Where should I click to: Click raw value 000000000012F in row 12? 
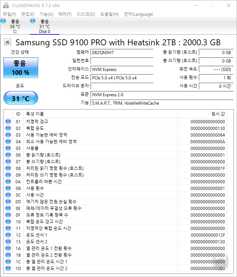click(x=208, y=235)
